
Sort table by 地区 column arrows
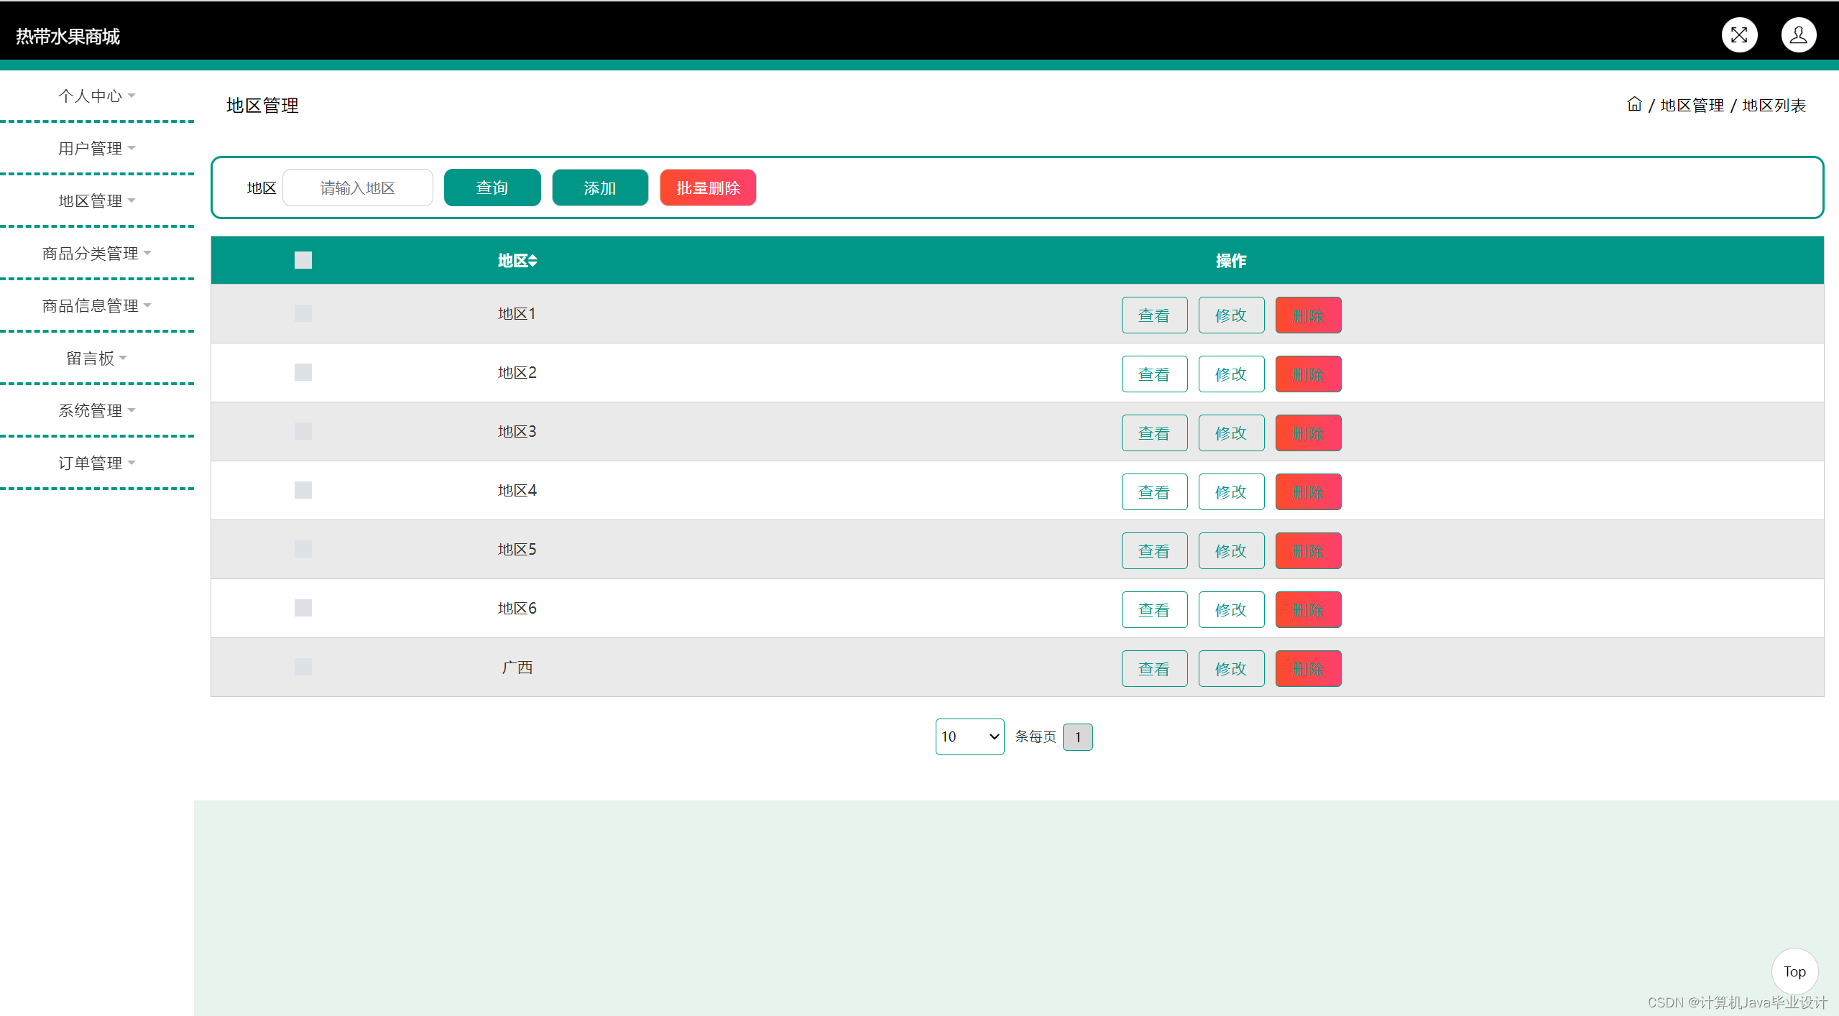pyautogui.click(x=533, y=261)
